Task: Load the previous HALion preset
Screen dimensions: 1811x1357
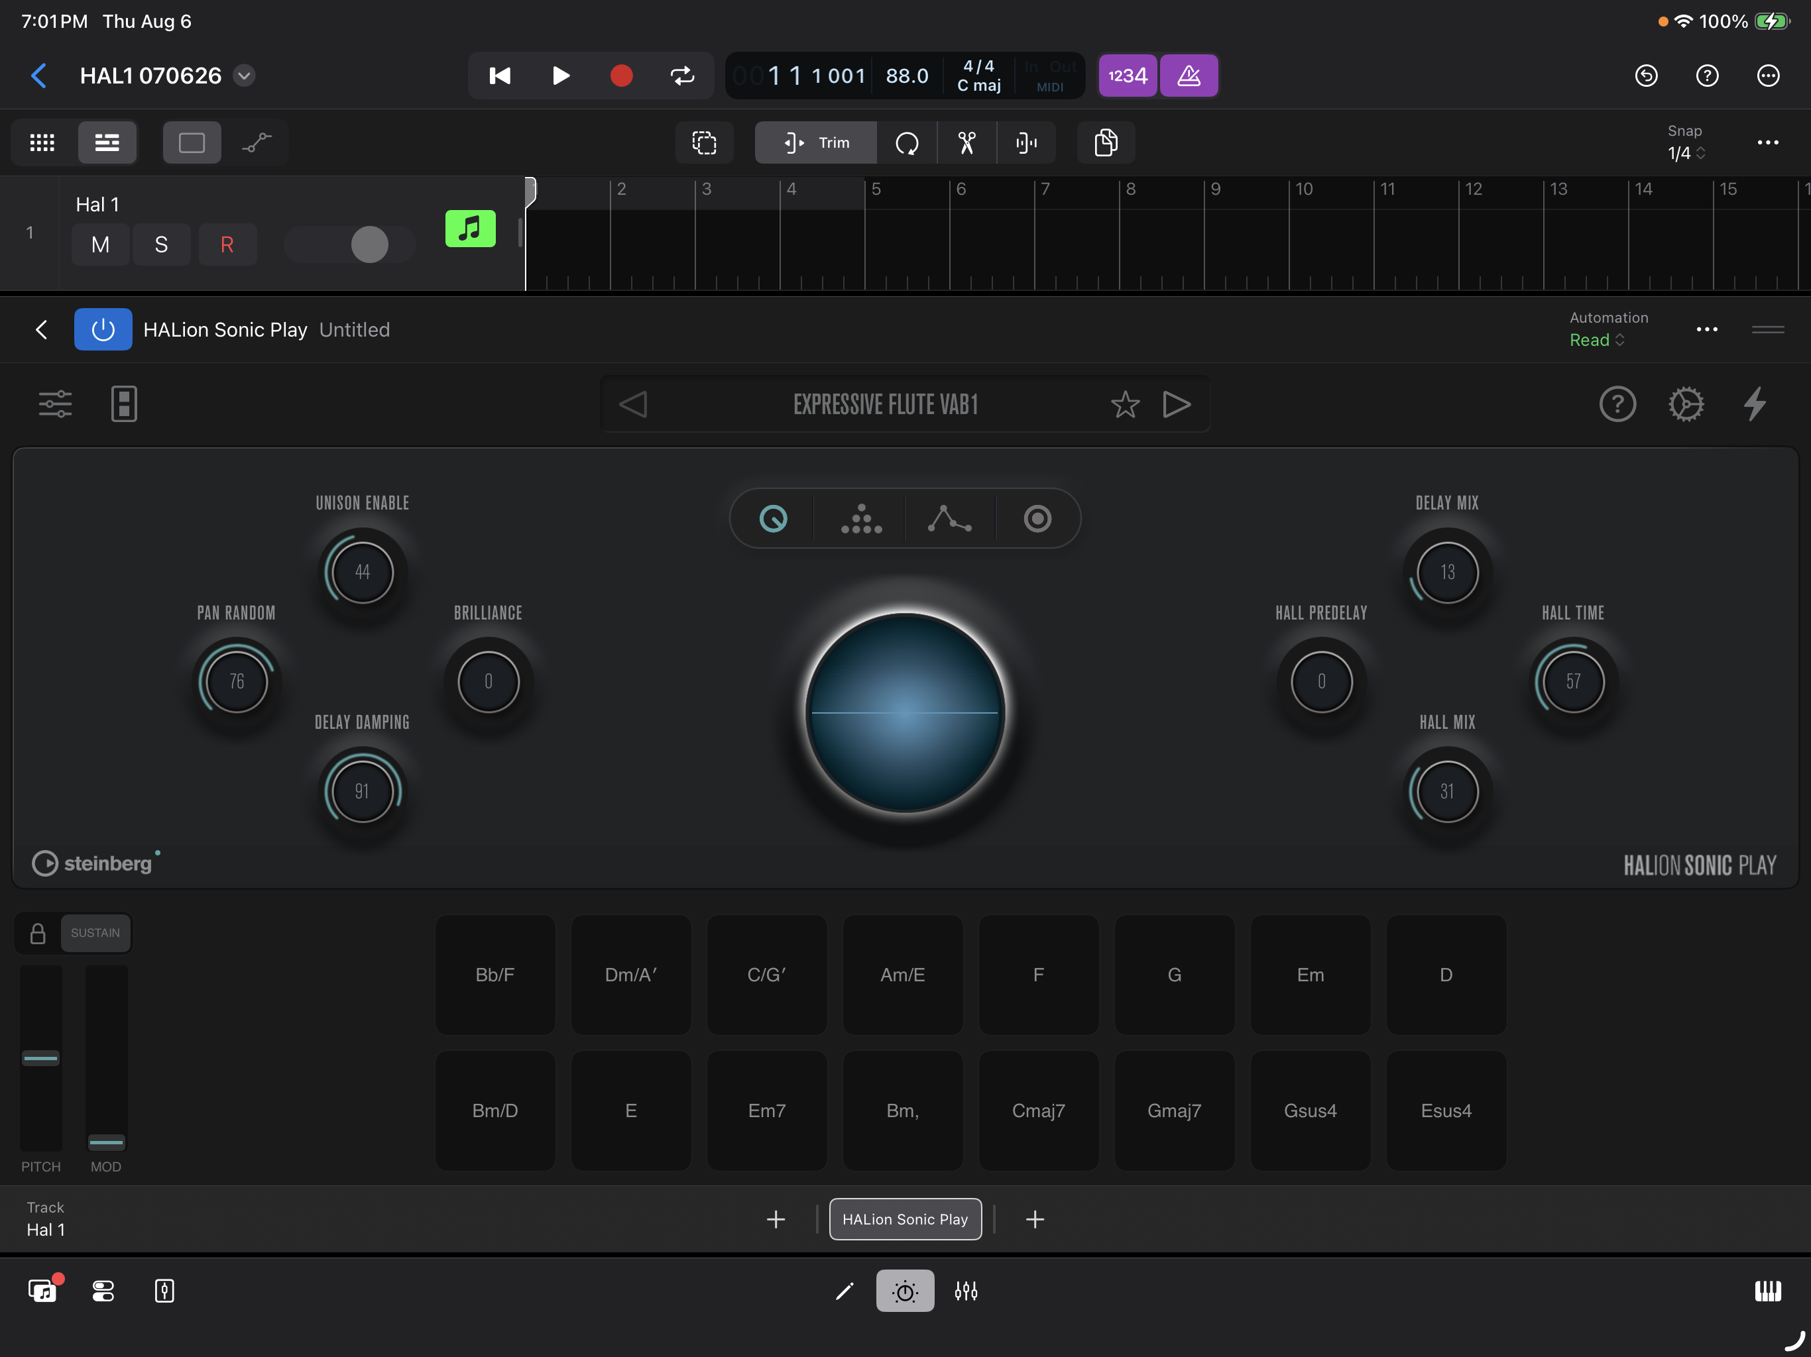Action: [x=633, y=404]
